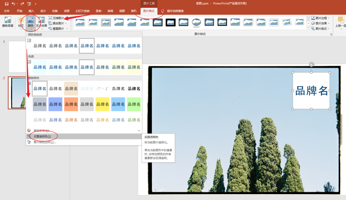Screen dimensions: 346x200
Task: Choose the coolest color tone preset in 色调
Action: [40, 67]
